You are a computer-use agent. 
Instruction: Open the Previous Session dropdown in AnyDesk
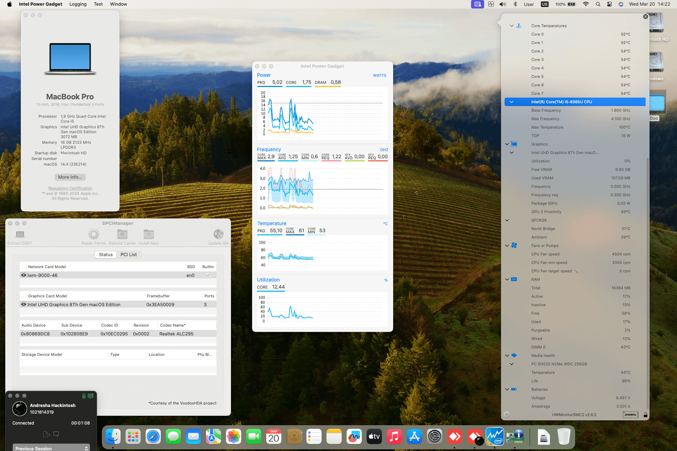[51, 447]
